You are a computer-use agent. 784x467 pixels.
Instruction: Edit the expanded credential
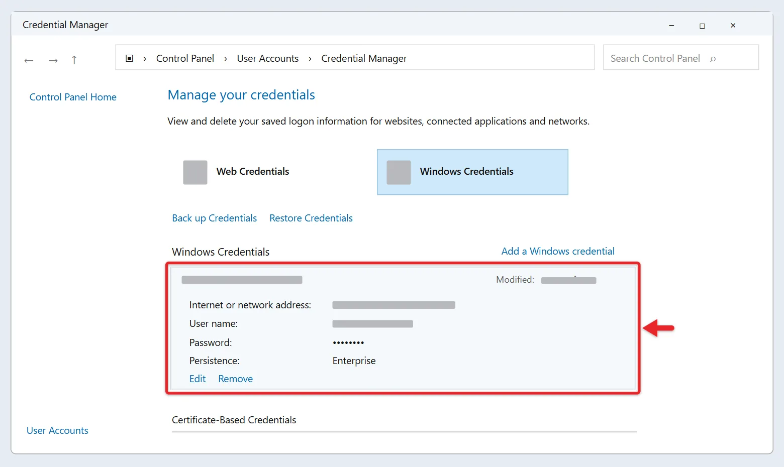click(x=198, y=379)
